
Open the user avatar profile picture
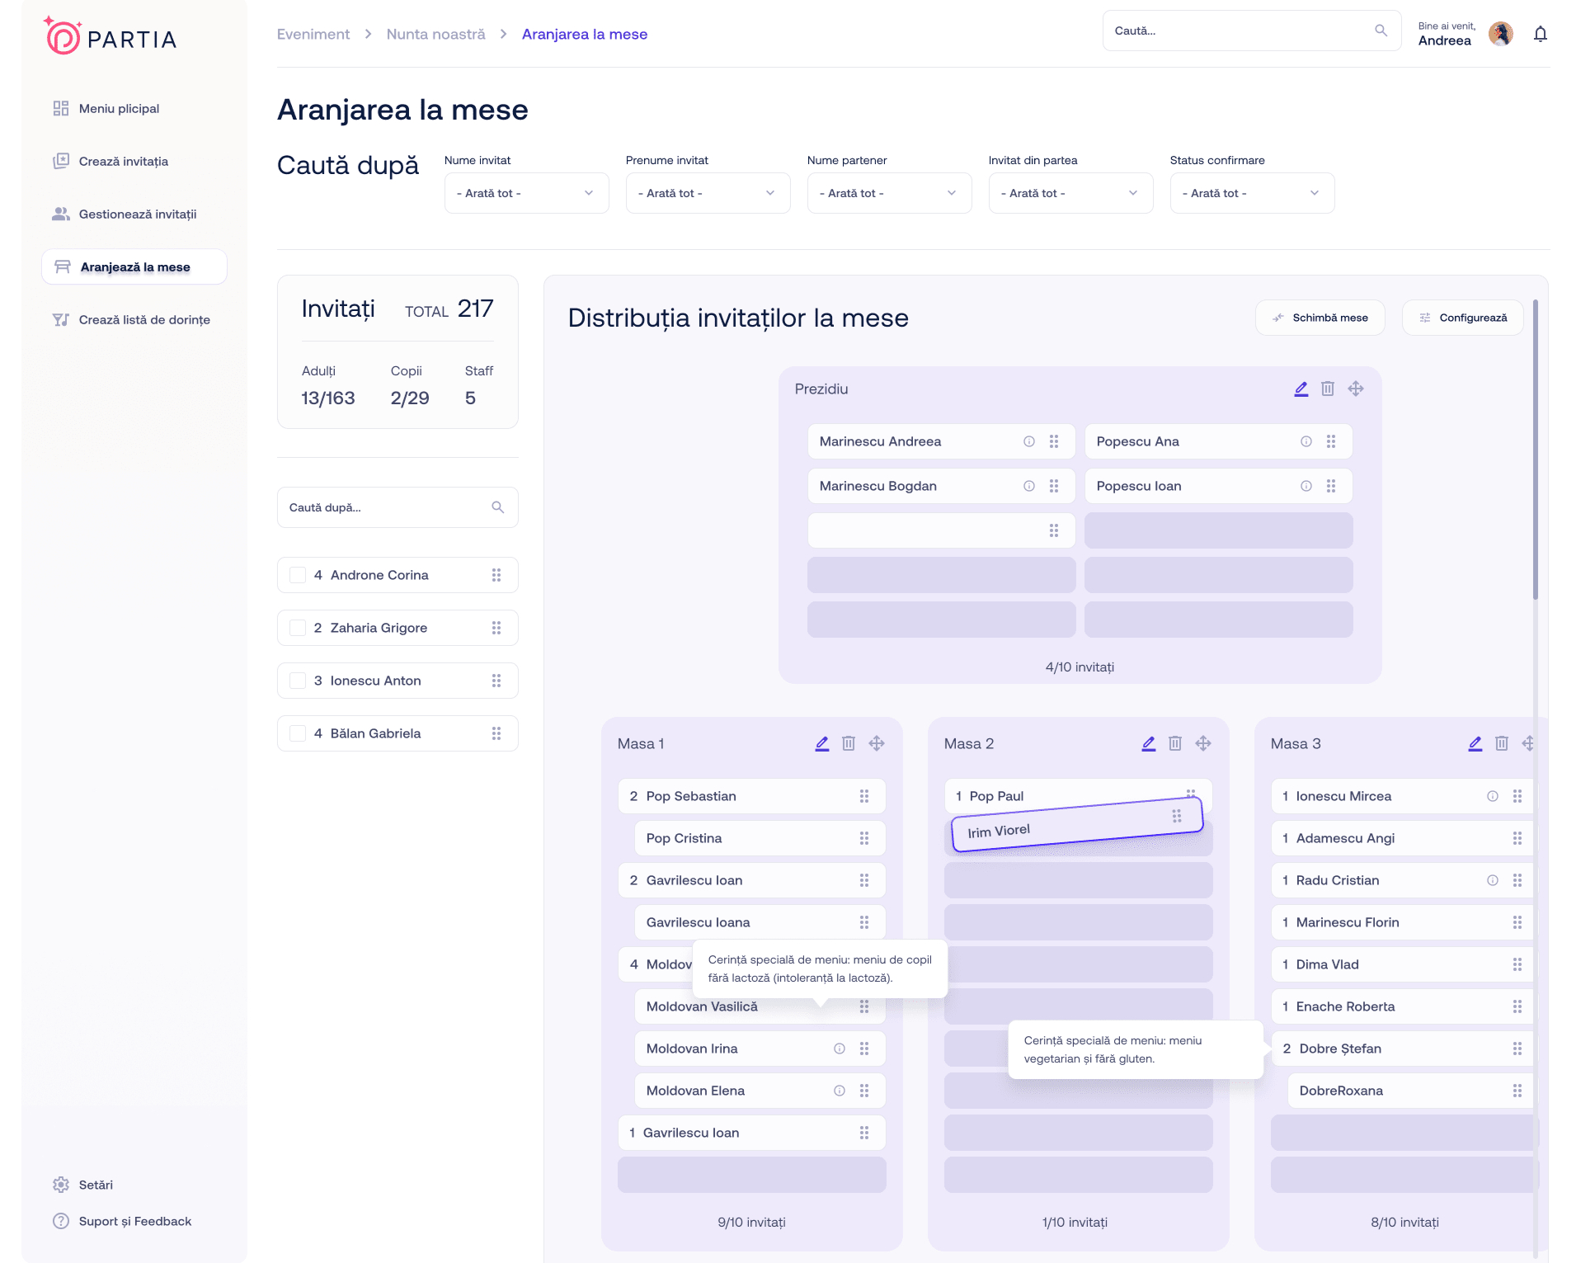tap(1501, 34)
